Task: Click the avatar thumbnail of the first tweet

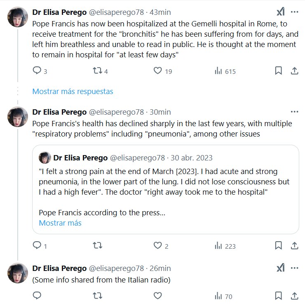Action: pos(18,18)
